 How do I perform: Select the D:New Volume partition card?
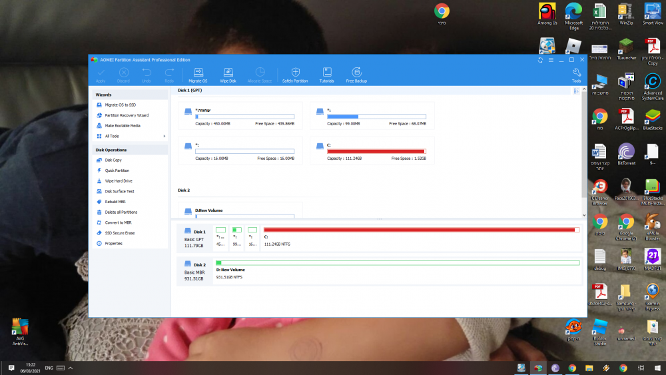point(240,210)
